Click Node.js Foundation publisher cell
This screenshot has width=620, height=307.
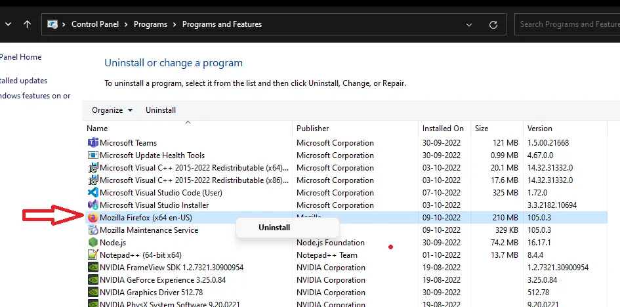pyautogui.click(x=331, y=243)
